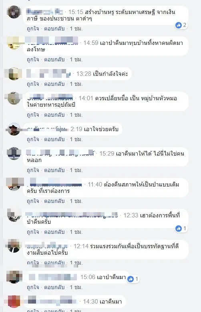Click like reaction icon on 12:33 comment
The image size is (201, 312).
[179, 229]
